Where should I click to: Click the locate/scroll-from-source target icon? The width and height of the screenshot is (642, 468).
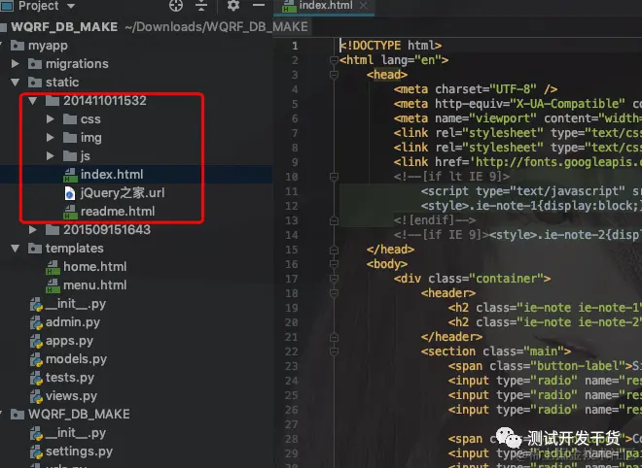click(176, 5)
